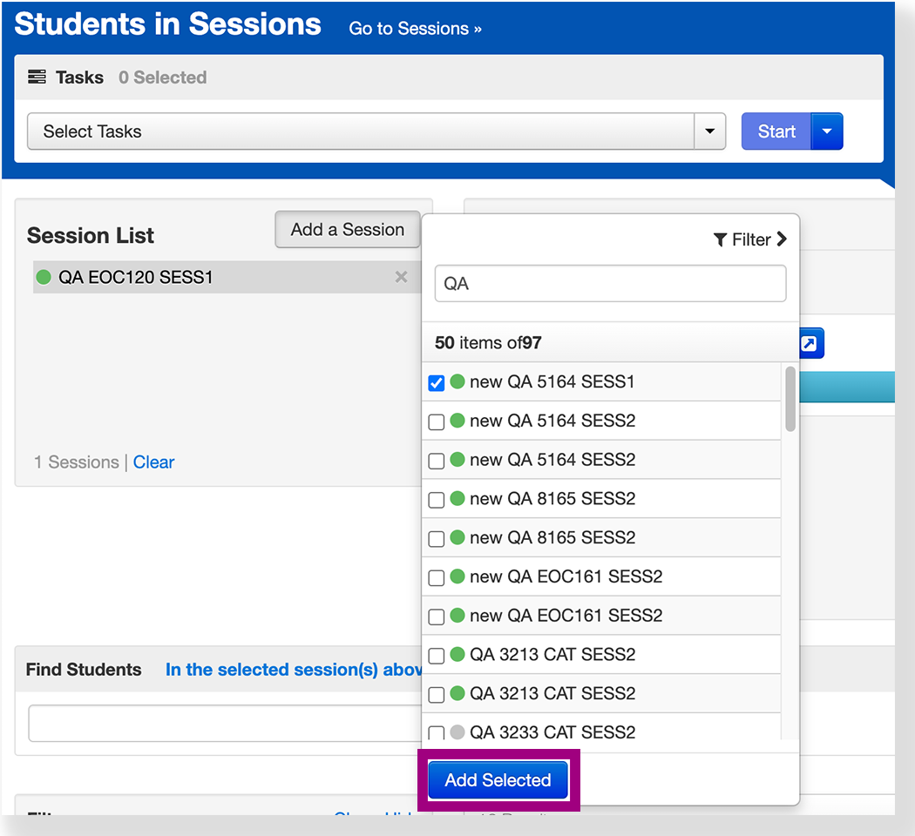Click the blue external link arrow icon

810,345
